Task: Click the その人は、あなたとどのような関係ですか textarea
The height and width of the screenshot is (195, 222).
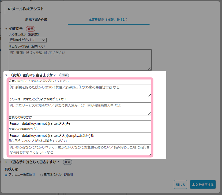Action: [80, 108]
